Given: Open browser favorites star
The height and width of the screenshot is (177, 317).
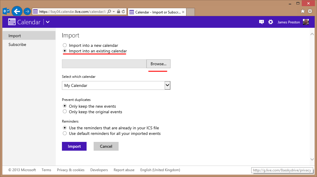Looking at the screenshot, I should pos(303,11).
